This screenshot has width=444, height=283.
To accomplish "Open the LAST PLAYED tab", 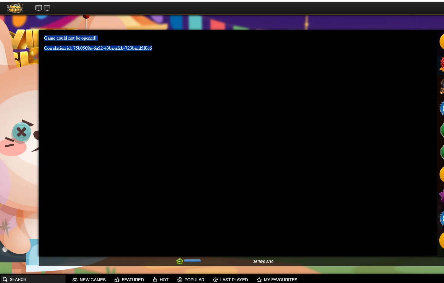I will click(x=231, y=280).
